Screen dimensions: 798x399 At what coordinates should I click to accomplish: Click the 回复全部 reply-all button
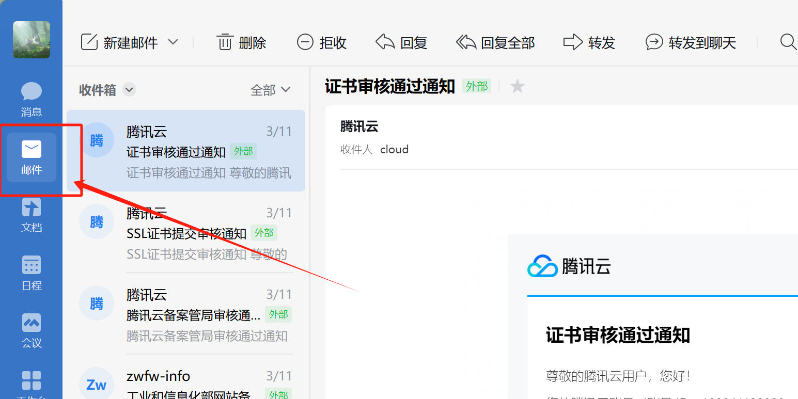pyautogui.click(x=495, y=42)
